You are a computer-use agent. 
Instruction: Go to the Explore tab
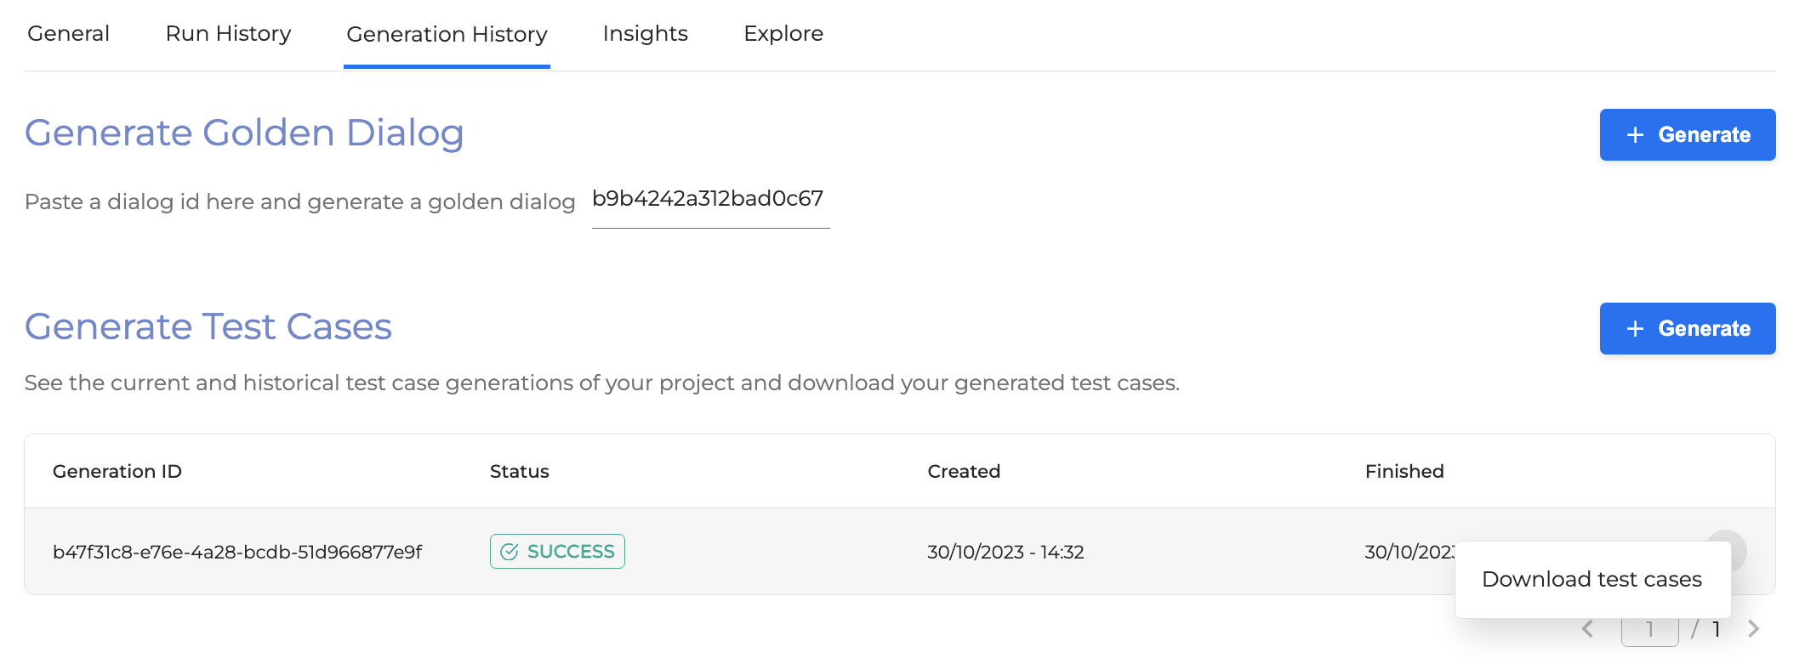point(783,33)
